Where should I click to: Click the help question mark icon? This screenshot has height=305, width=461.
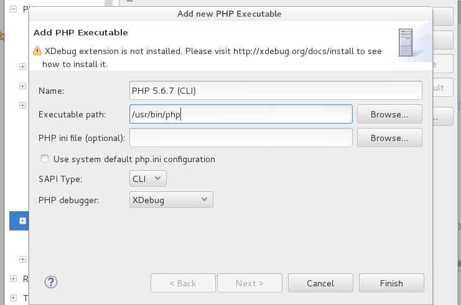pyautogui.click(x=51, y=283)
